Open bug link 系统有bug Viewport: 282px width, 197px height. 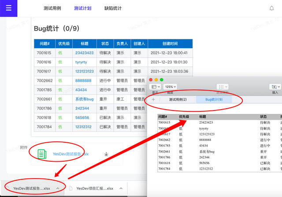coord(84,99)
